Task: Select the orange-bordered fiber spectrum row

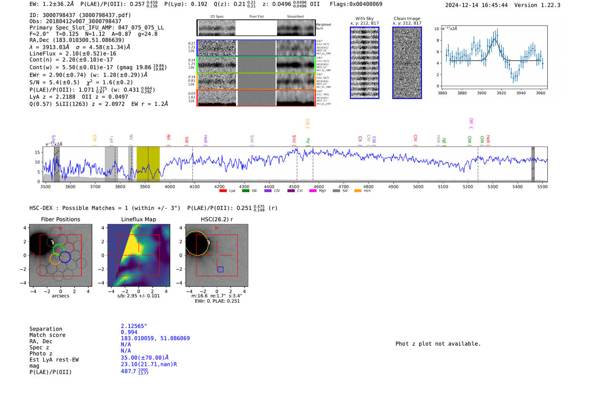Action: (256, 81)
